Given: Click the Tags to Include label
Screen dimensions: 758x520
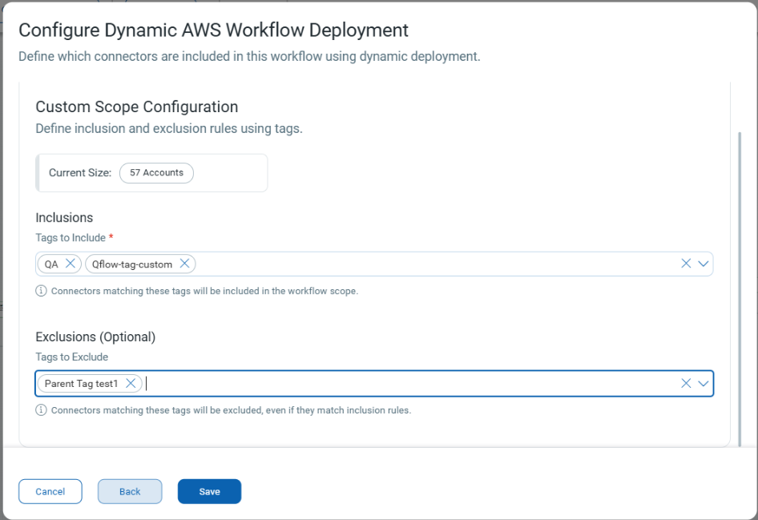Looking at the screenshot, I should 71,238.
